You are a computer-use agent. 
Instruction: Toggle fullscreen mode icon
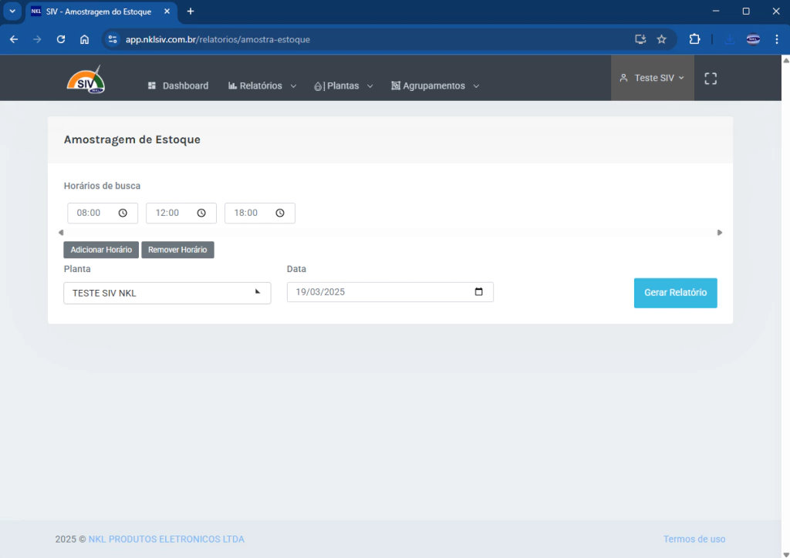711,79
